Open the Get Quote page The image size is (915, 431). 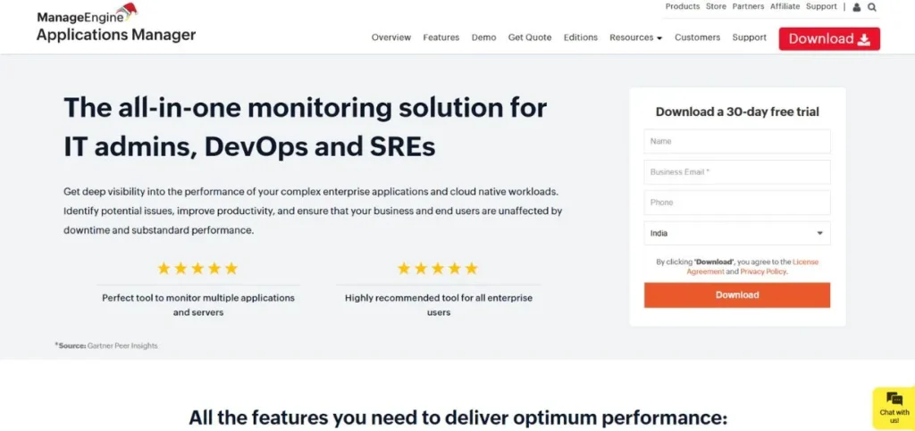pyautogui.click(x=529, y=37)
